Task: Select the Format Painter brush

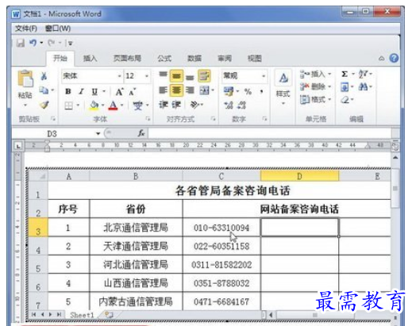Action: pyautogui.click(x=44, y=105)
